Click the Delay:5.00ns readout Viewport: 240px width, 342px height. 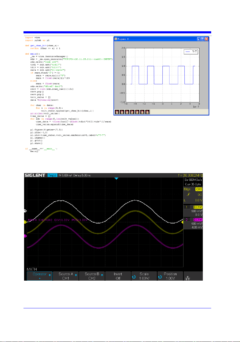coord(82,175)
